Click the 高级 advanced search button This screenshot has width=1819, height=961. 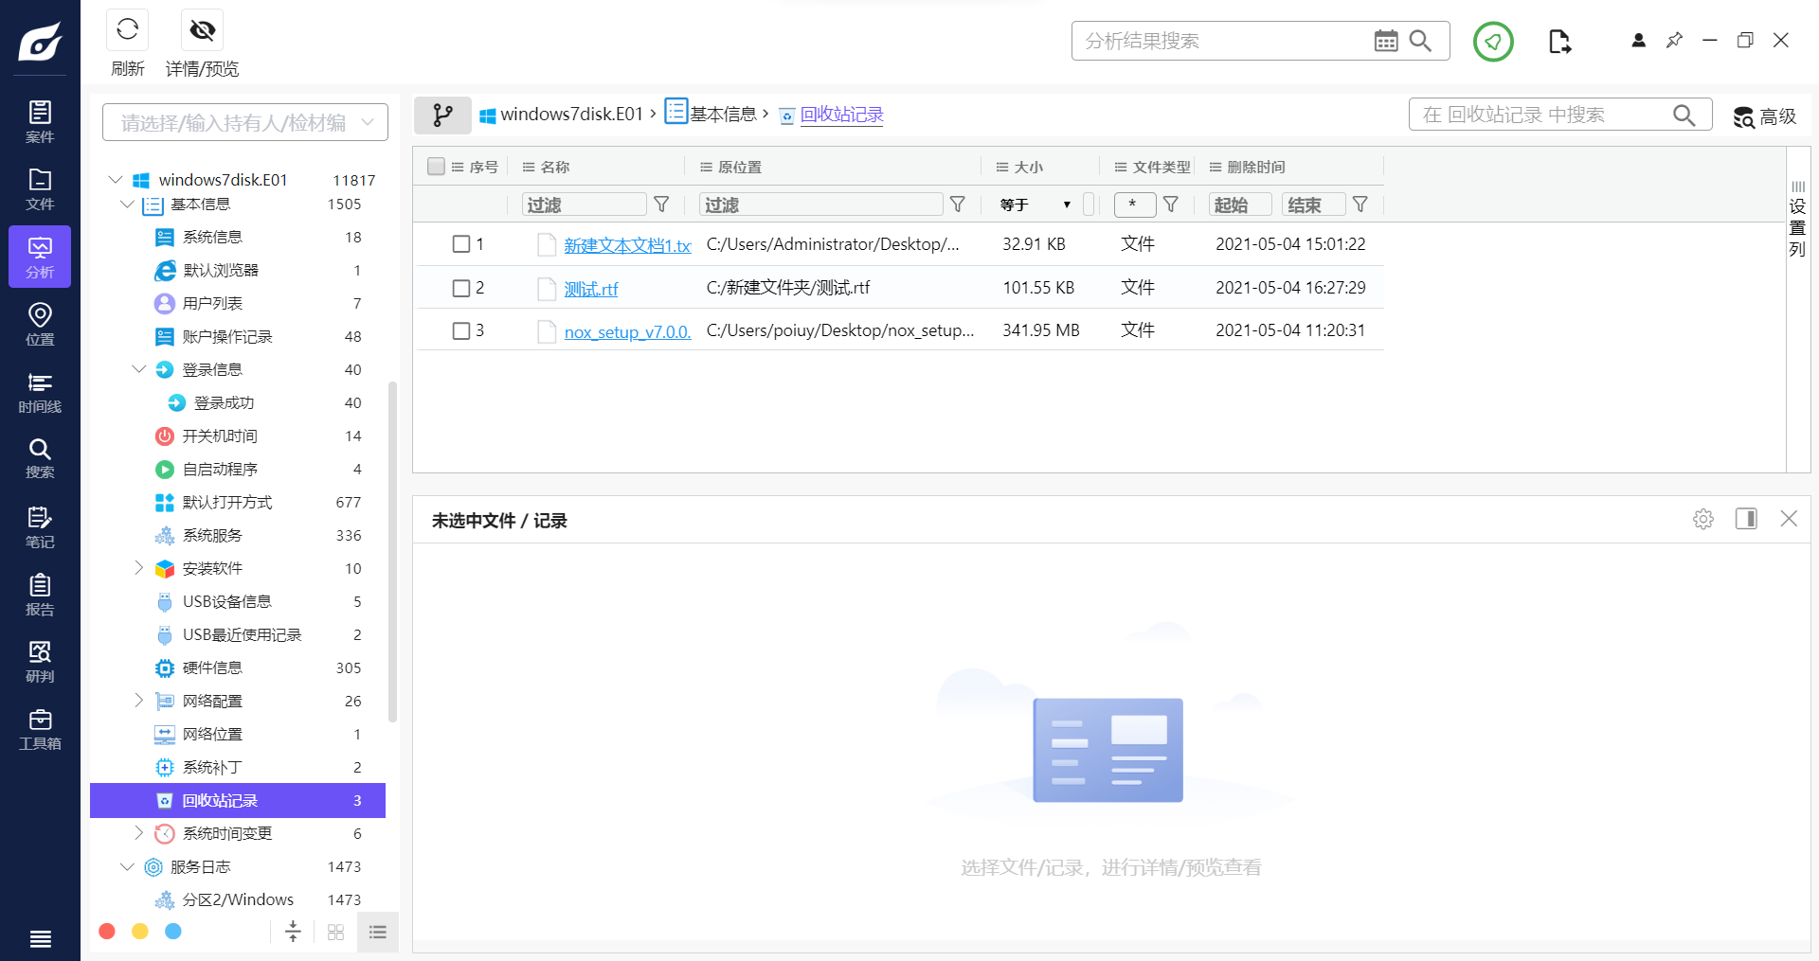coord(1764,116)
